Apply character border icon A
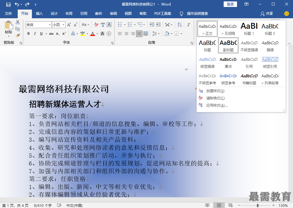 click(x=109, y=25)
